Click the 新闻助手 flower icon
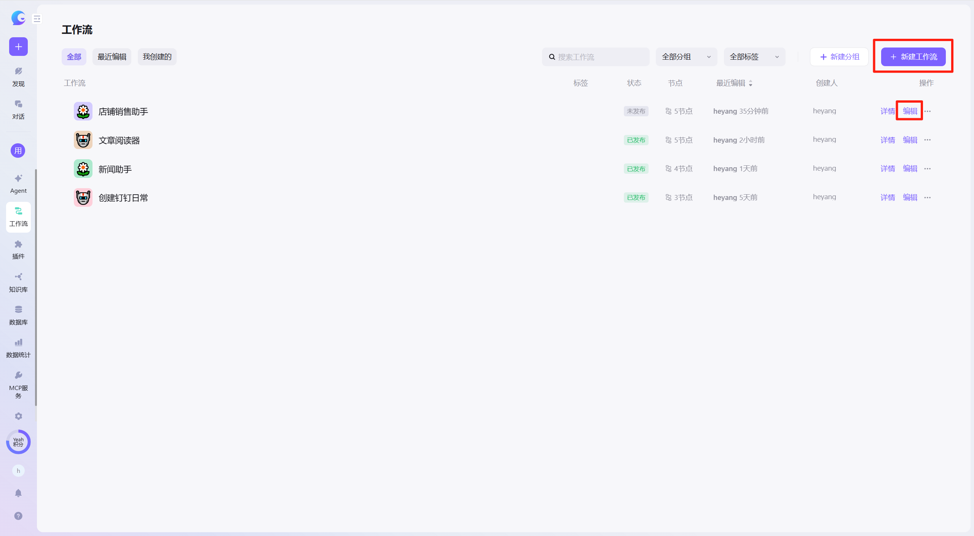The height and width of the screenshot is (536, 974). click(x=83, y=169)
